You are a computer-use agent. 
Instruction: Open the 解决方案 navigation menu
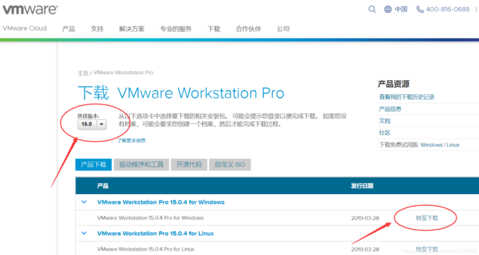[x=132, y=28]
